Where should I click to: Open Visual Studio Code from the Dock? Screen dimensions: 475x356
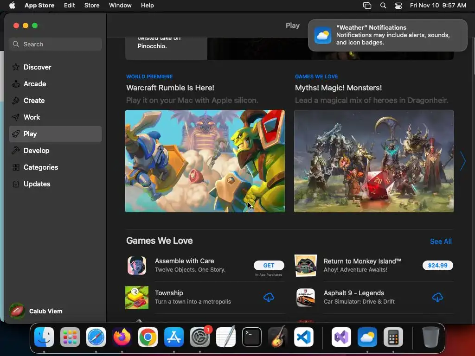tap(304, 337)
